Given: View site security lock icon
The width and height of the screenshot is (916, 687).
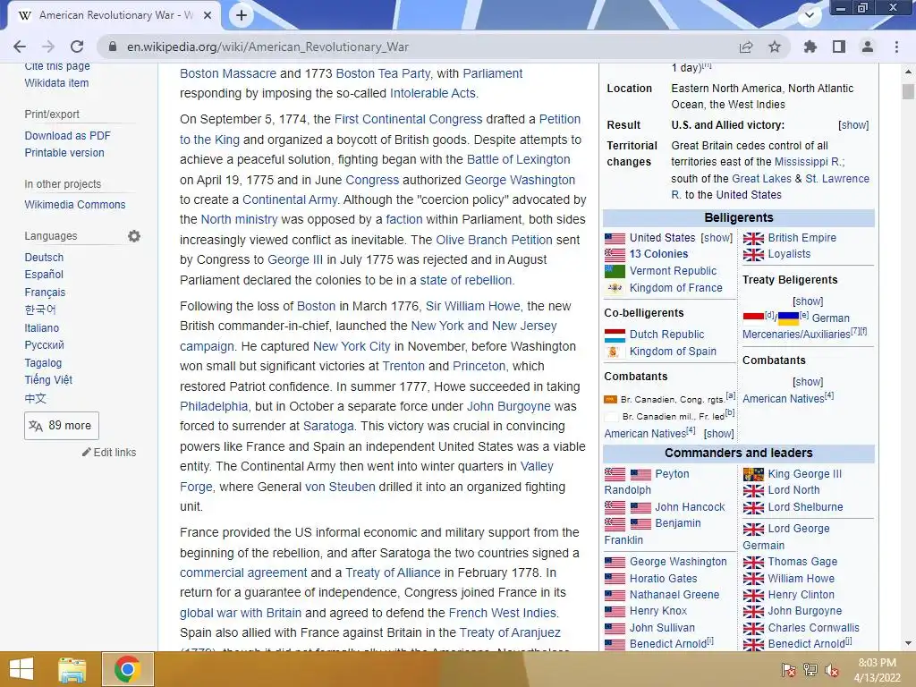Looking at the screenshot, I should tap(113, 47).
